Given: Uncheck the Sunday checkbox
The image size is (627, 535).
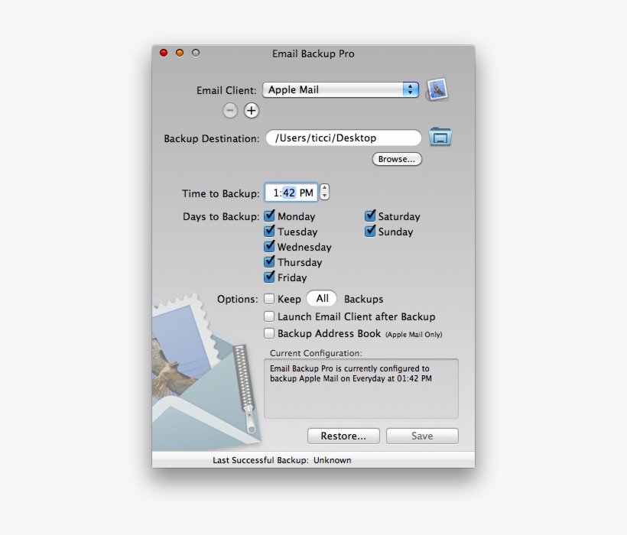Looking at the screenshot, I should [370, 232].
